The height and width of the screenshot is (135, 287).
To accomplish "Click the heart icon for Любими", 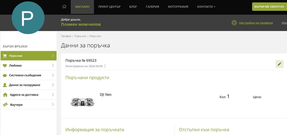I will (5, 65).
